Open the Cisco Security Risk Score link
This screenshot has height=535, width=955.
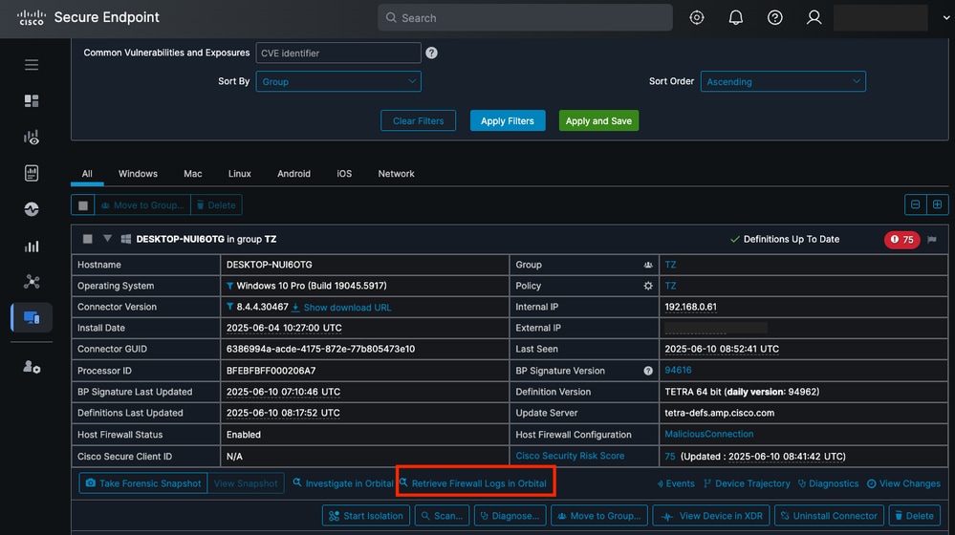click(x=570, y=456)
